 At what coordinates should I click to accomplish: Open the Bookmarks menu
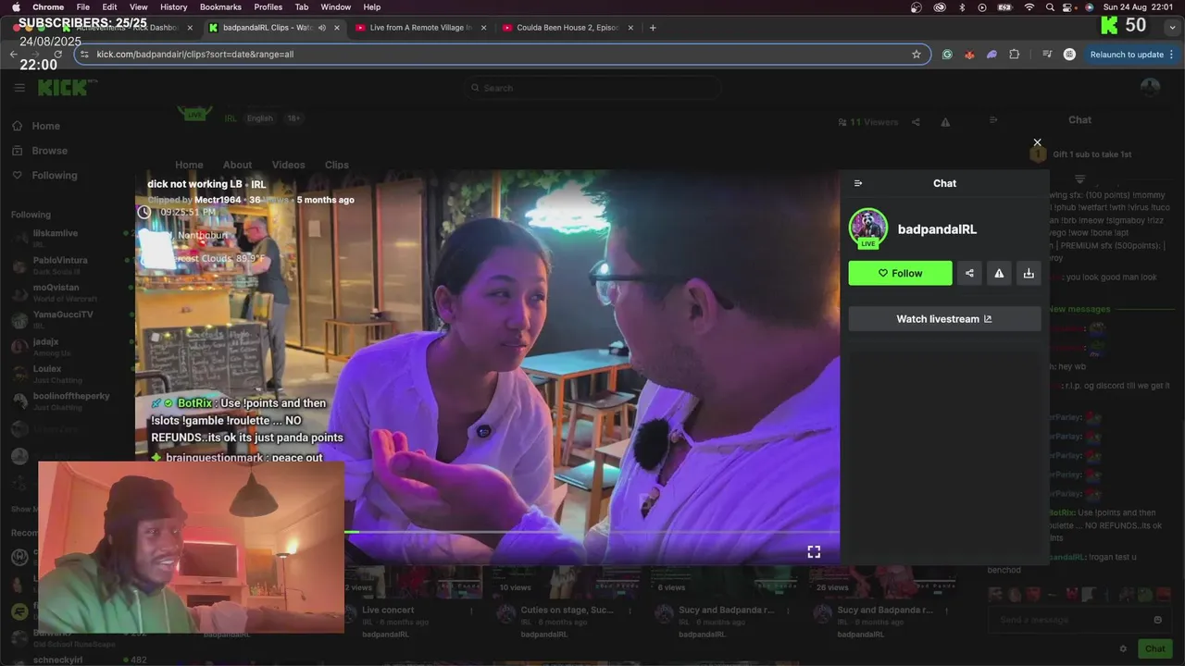(220, 6)
